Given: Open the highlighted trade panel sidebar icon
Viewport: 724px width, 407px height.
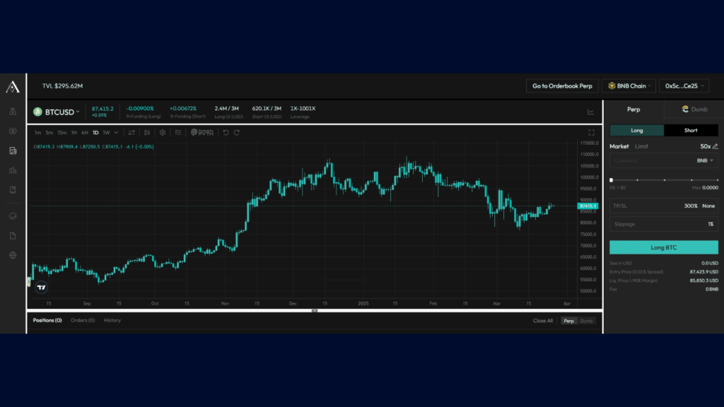Looking at the screenshot, I should click(13, 151).
